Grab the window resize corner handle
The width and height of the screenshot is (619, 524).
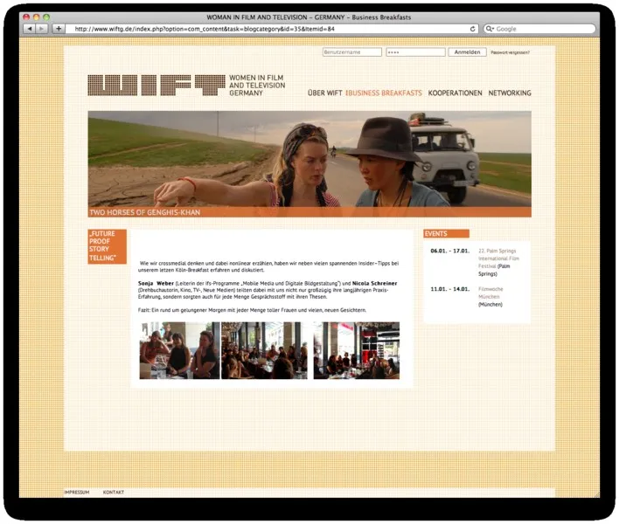(x=596, y=494)
